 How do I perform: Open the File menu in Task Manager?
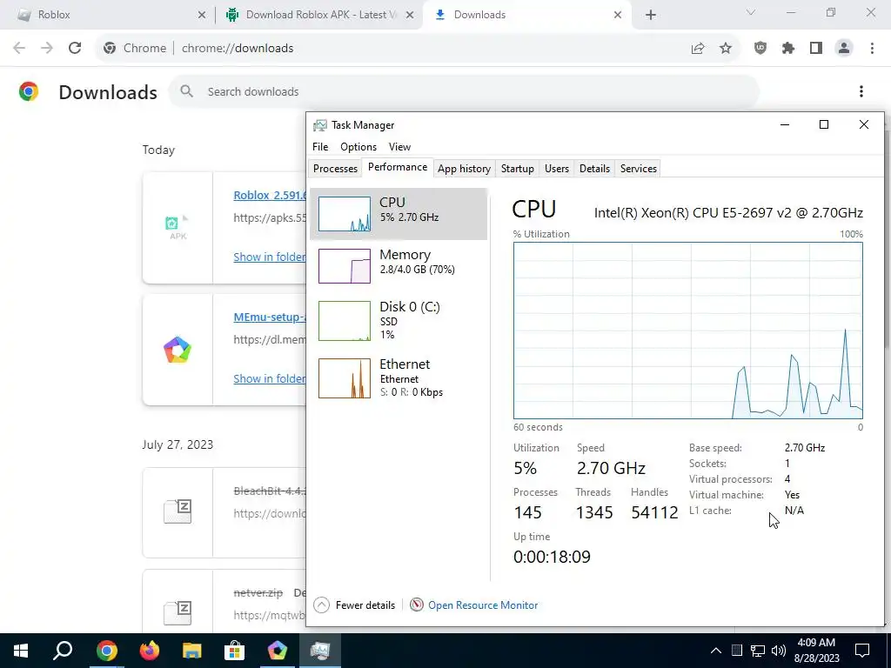[x=320, y=146]
